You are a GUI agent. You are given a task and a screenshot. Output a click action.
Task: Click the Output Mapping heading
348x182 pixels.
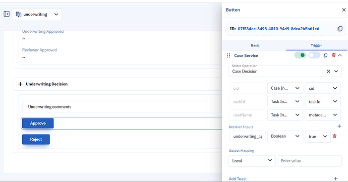coord(241,150)
